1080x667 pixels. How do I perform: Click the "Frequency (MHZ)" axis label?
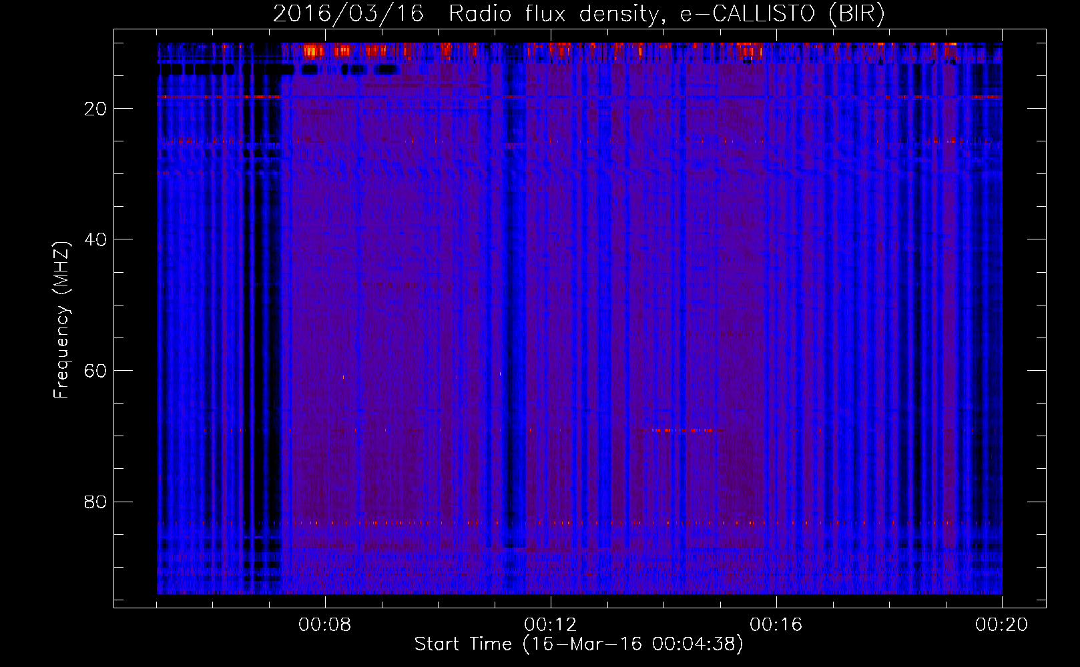point(61,320)
